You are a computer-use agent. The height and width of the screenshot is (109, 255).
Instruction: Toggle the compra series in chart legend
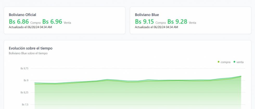coord(224,62)
